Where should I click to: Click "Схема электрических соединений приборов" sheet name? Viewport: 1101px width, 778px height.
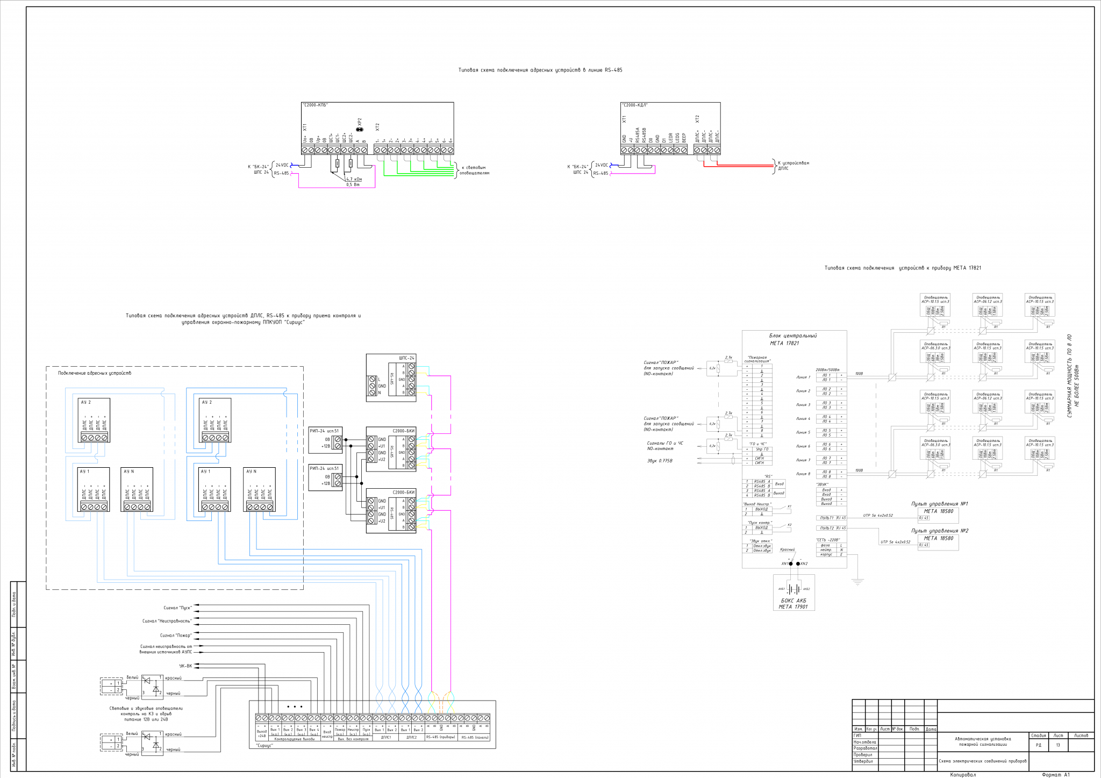[x=983, y=761]
